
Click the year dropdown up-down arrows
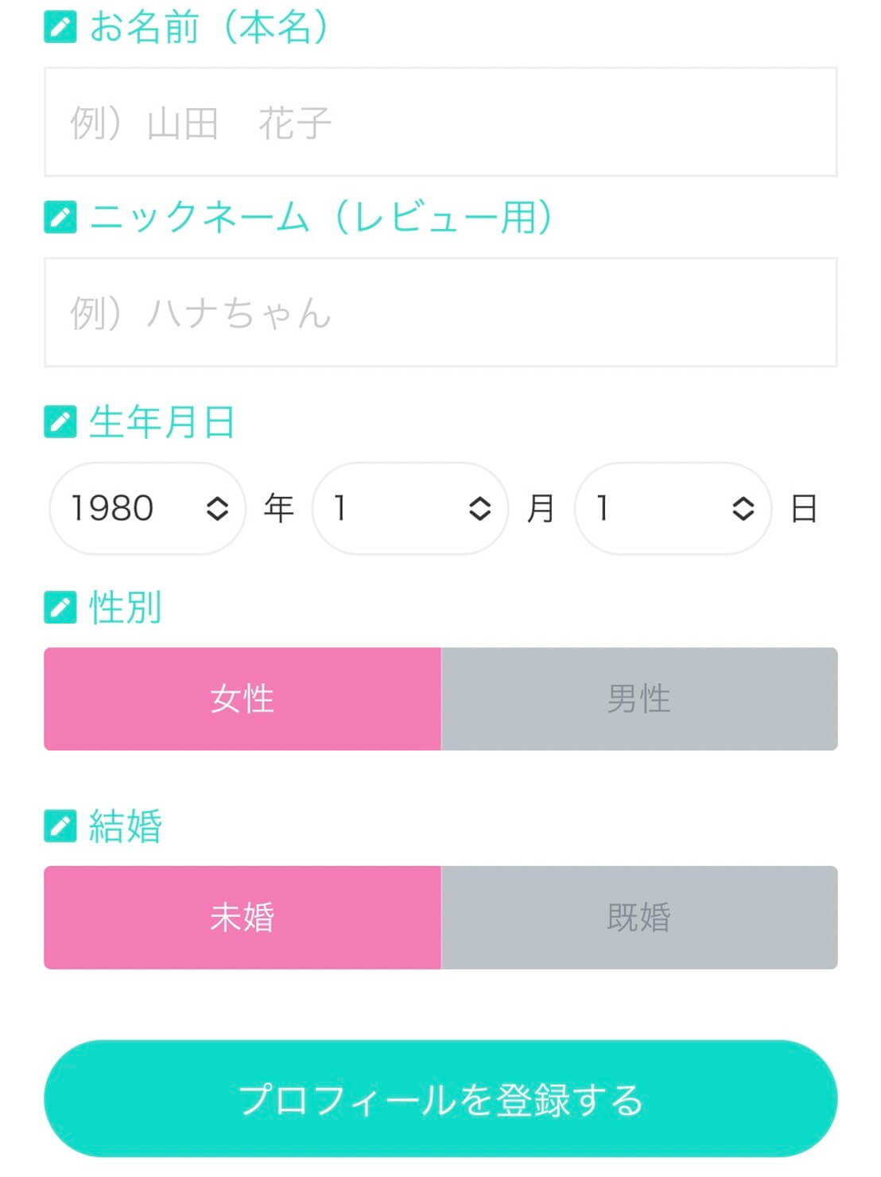click(217, 508)
